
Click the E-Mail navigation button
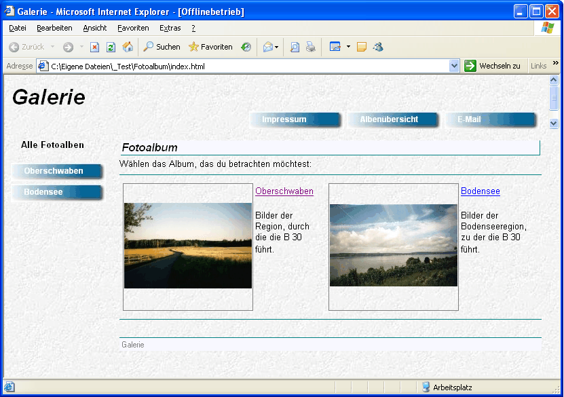[491, 119]
